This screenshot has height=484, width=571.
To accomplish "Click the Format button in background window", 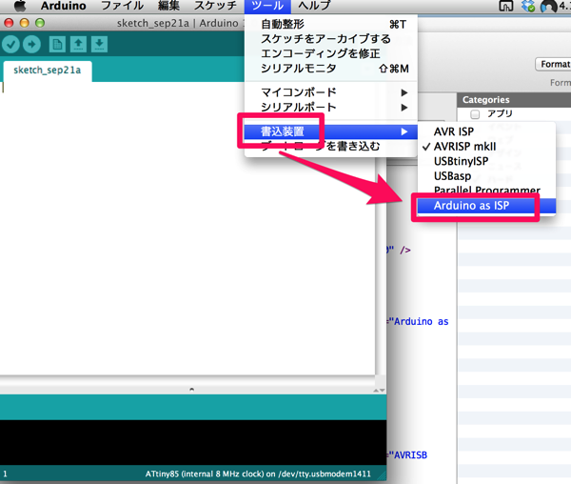I will tap(553, 64).
